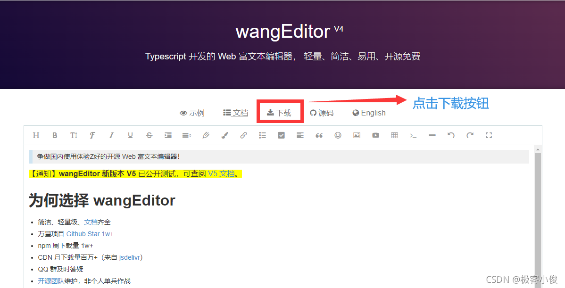Undo the last edit

[x=451, y=135]
